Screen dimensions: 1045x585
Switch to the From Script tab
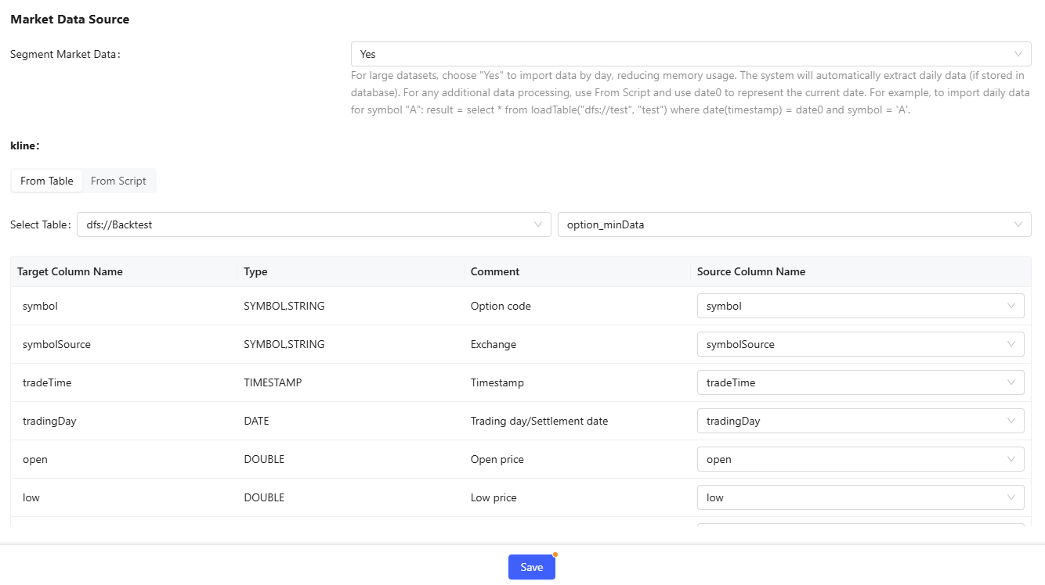coord(118,181)
